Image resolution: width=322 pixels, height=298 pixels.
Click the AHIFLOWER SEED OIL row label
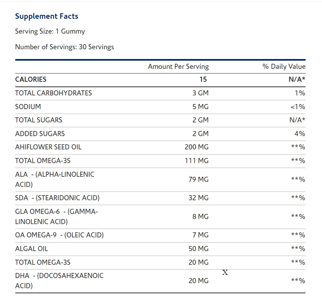click(x=48, y=147)
